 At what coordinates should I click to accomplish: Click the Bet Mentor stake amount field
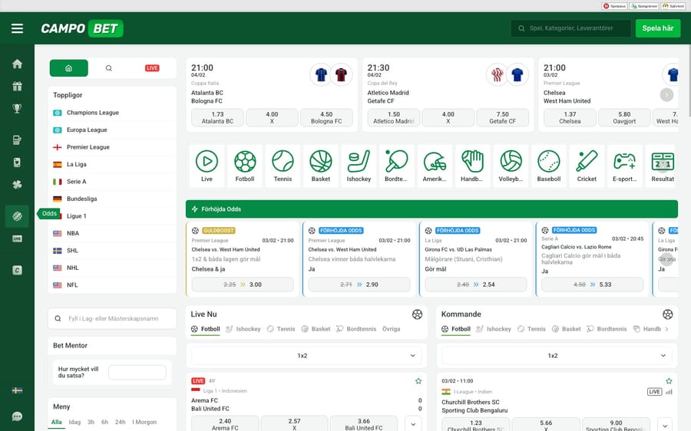137,373
